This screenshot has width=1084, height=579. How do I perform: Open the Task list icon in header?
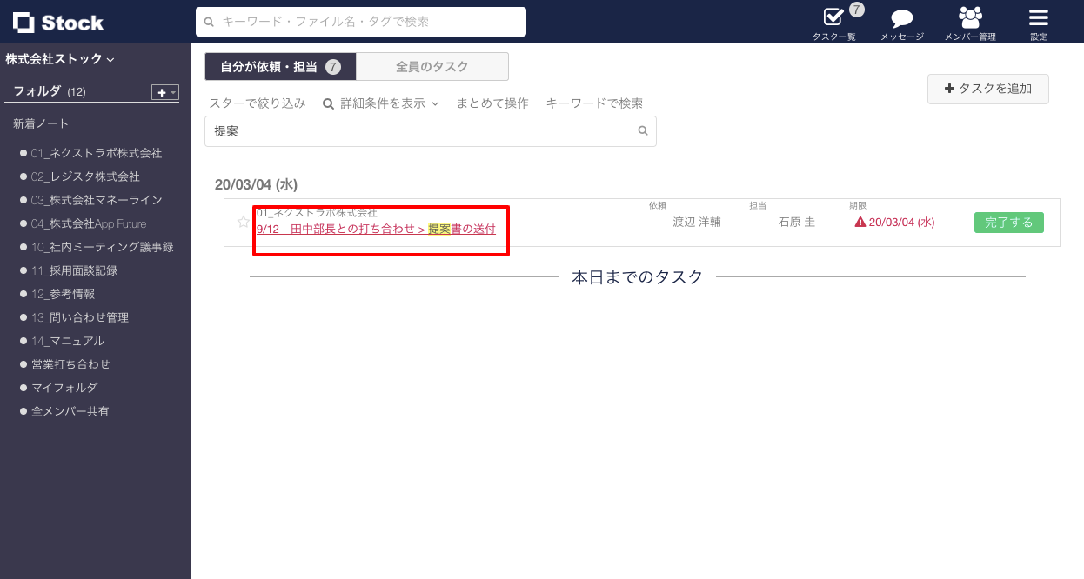click(833, 18)
